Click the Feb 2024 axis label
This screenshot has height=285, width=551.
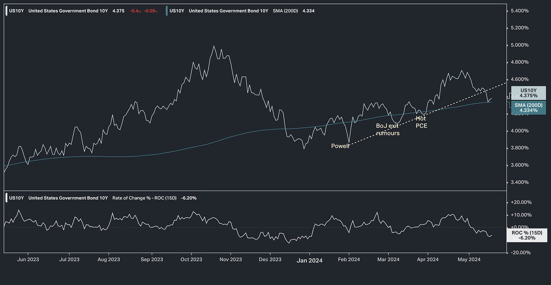(x=349, y=260)
